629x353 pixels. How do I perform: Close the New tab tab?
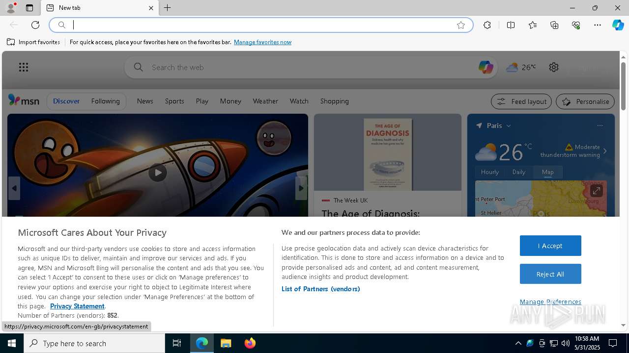pos(151,8)
